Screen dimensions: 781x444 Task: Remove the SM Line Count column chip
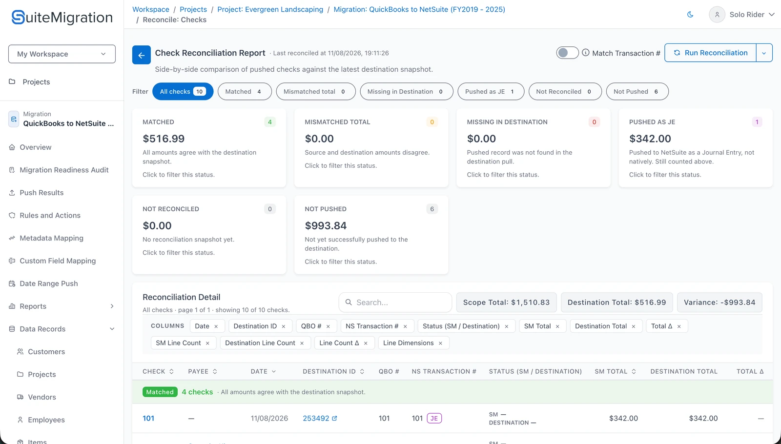coord(207,343)
